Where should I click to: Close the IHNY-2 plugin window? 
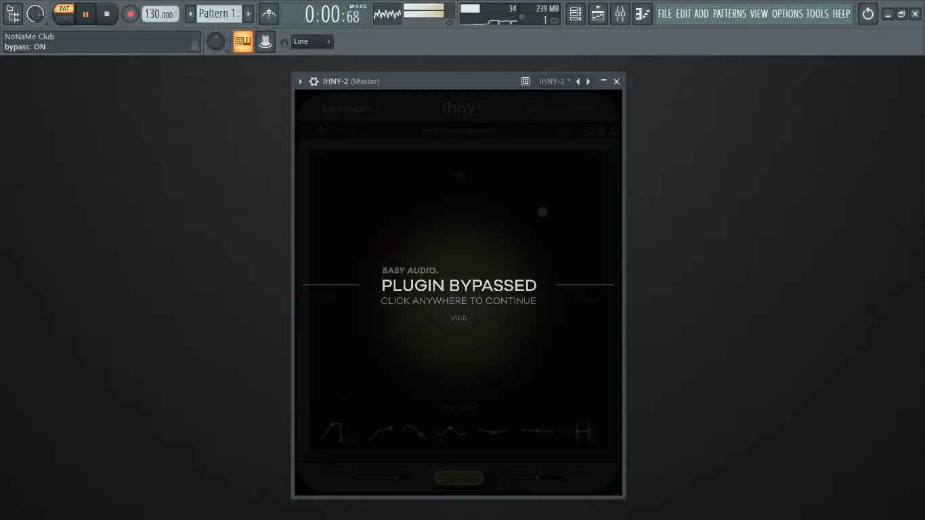coord(616,81)
